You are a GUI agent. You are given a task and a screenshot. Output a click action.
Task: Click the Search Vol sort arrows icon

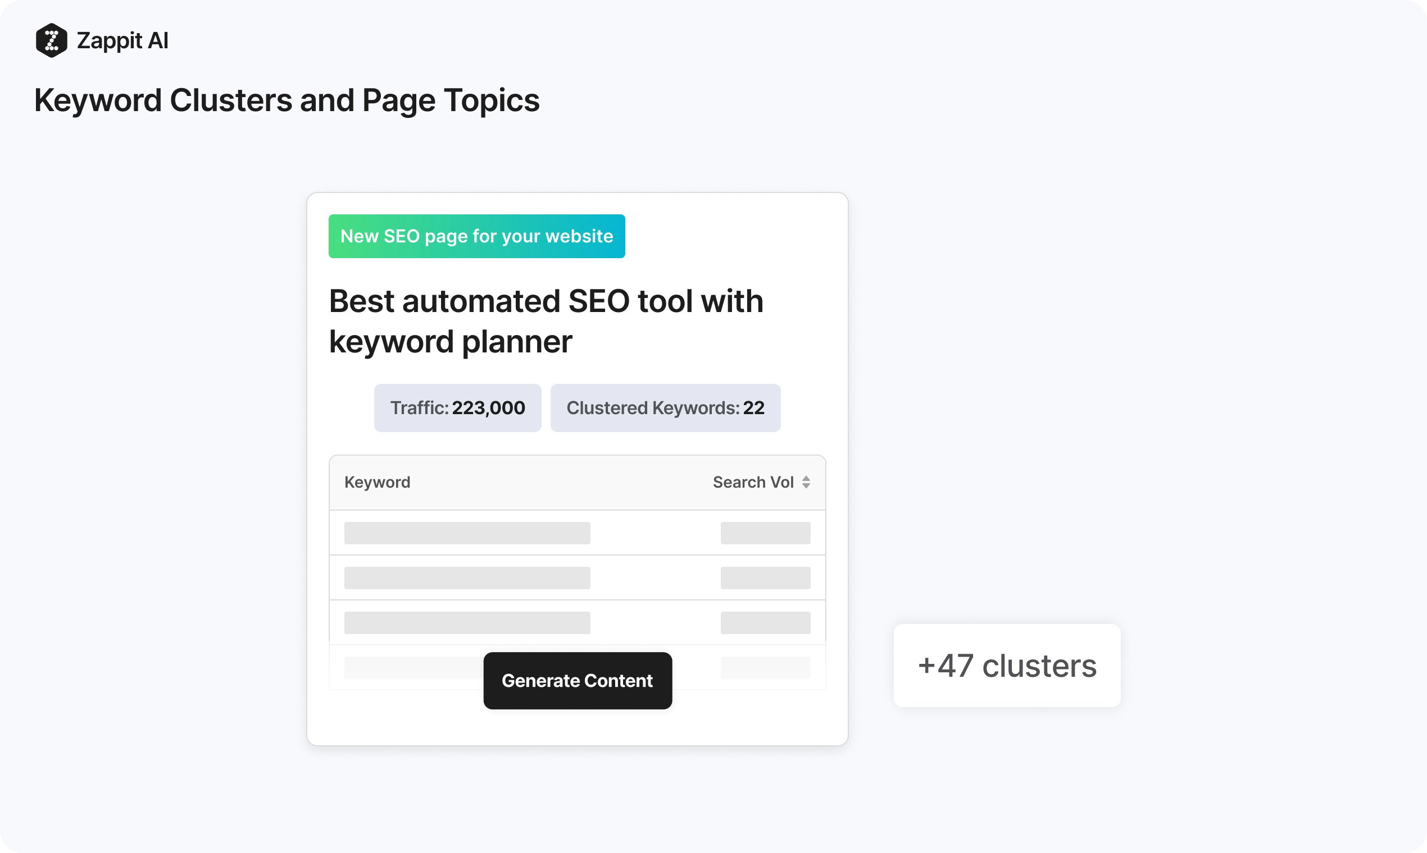coord(806,482)
